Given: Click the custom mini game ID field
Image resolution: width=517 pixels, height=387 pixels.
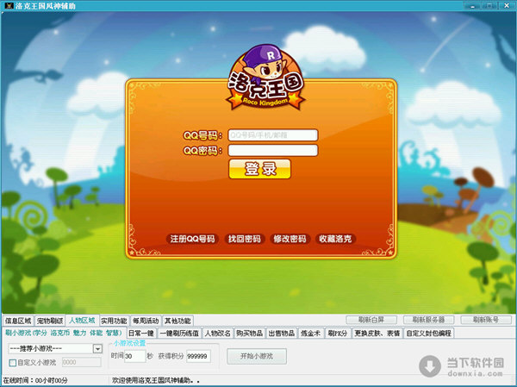Looking at the screenshot, I should [81, 362].
